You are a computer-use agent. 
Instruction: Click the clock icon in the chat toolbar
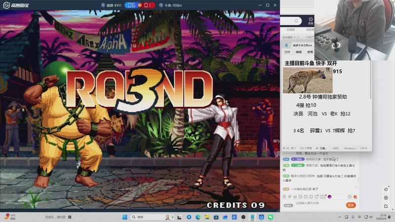tap(284, 196)
